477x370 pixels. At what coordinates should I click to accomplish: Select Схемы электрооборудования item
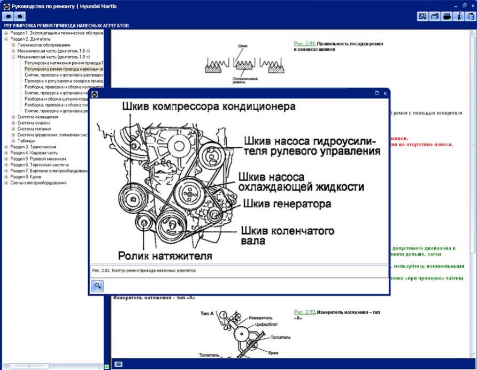click(x=39, y=183)
